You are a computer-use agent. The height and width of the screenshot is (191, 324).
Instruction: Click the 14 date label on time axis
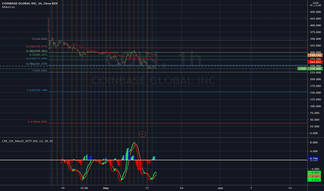[x=290, y=188]
